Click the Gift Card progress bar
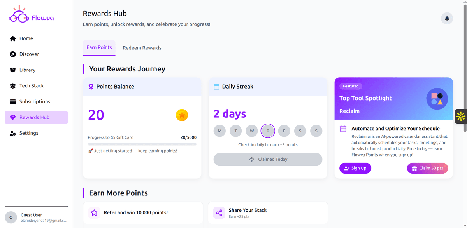Image resolution: width=467 pixels, height=228 pixels. [142, 144]
